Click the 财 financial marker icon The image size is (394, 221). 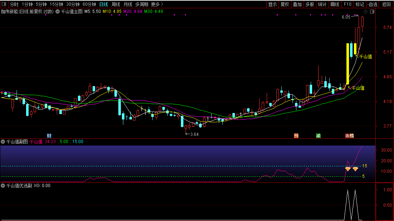tap(49, 136)
